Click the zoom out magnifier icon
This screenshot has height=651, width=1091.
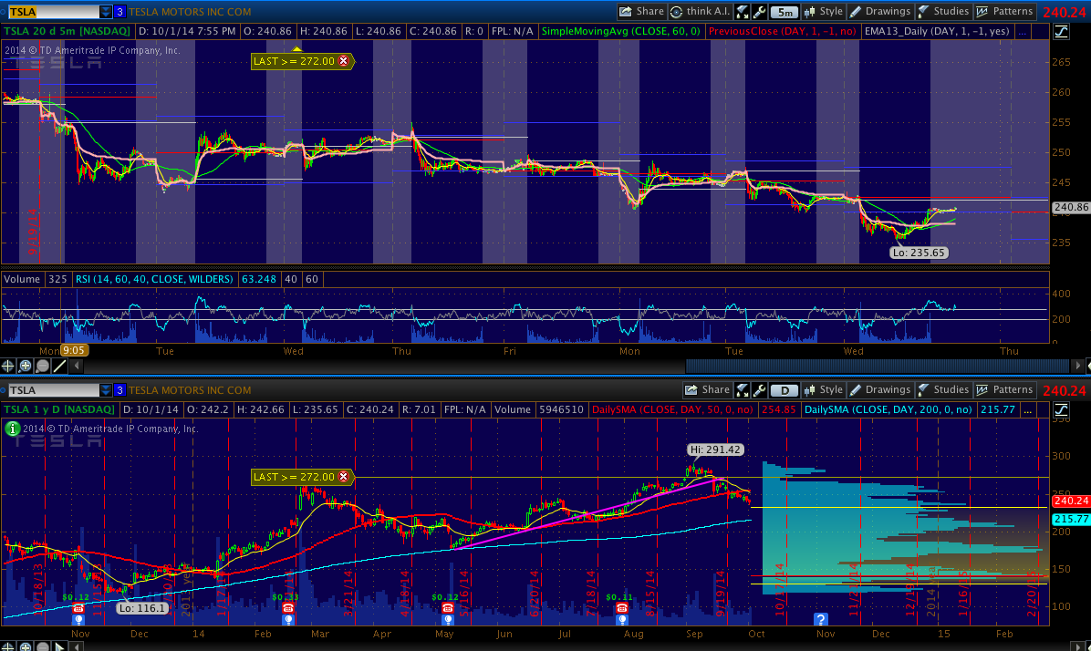[x=43, y=366]
